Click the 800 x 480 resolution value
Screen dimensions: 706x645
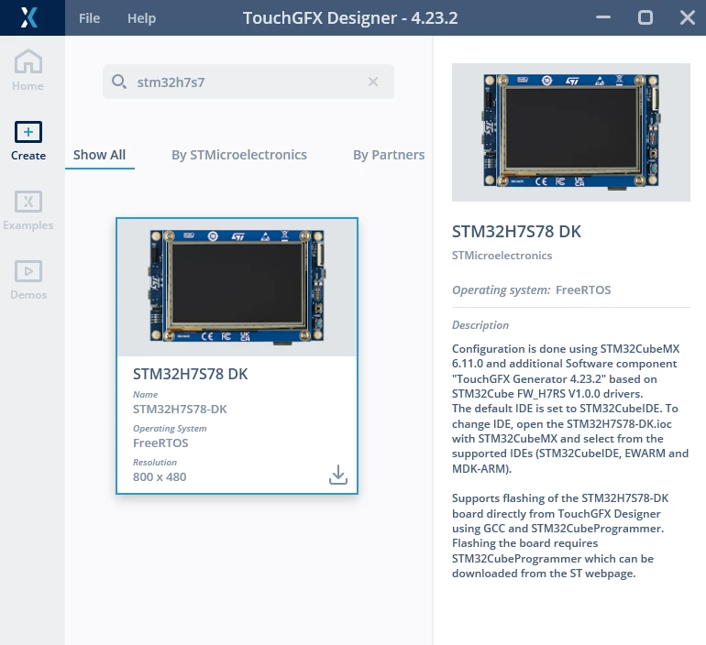click(x=160, y=476)
